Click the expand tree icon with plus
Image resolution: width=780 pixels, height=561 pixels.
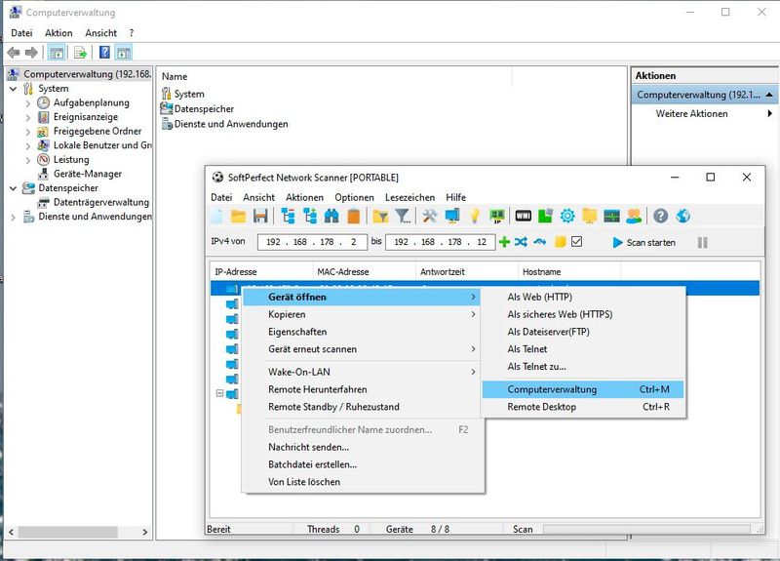[x=310, y=216]
